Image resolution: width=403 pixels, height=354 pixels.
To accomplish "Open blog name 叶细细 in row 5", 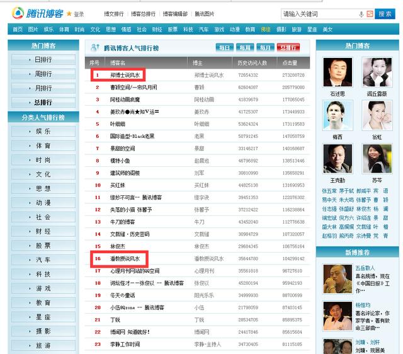I will tap(118, 124).
